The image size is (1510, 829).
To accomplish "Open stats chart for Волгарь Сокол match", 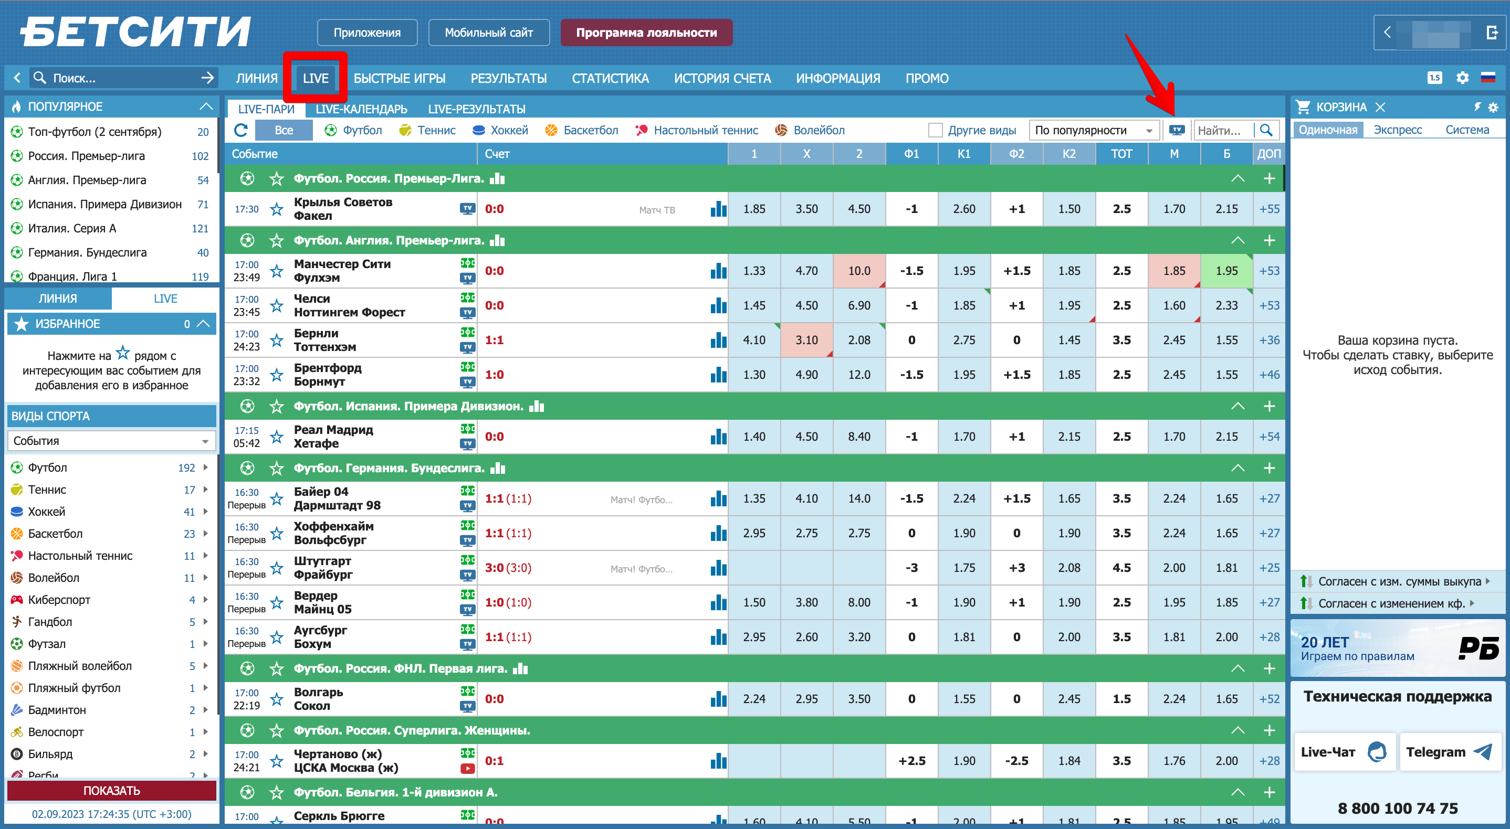I will click(718, 698).
